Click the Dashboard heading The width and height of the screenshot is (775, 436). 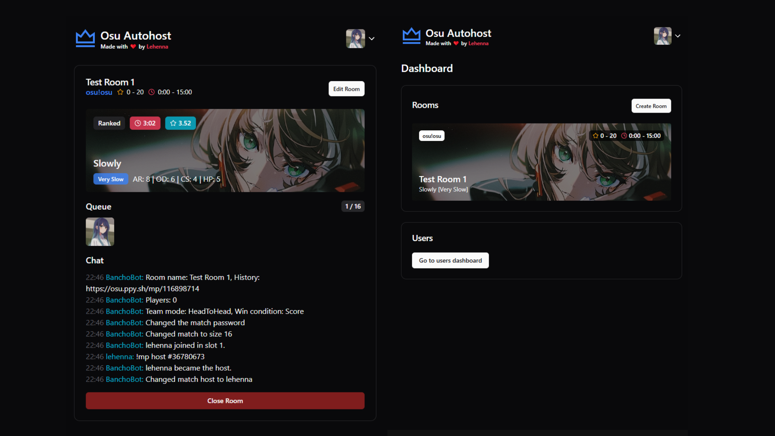pos(427,69)
